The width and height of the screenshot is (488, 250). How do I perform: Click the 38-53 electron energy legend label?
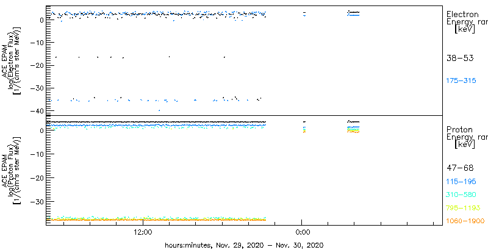pyautogui.click(x=460, y=58)
